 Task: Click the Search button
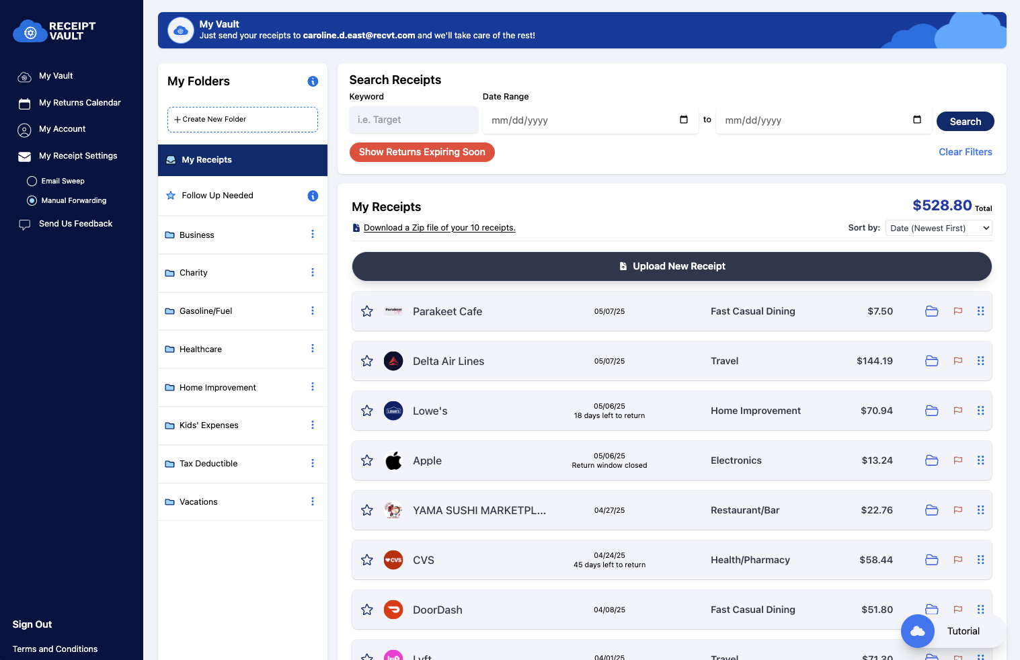click(965, 121)
